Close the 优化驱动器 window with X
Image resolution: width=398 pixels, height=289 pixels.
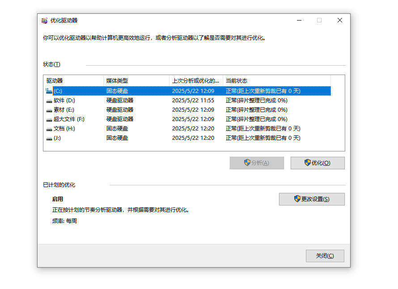pos(340,20)
